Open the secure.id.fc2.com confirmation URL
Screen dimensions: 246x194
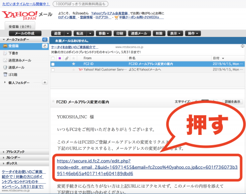[x=147, y=167]
